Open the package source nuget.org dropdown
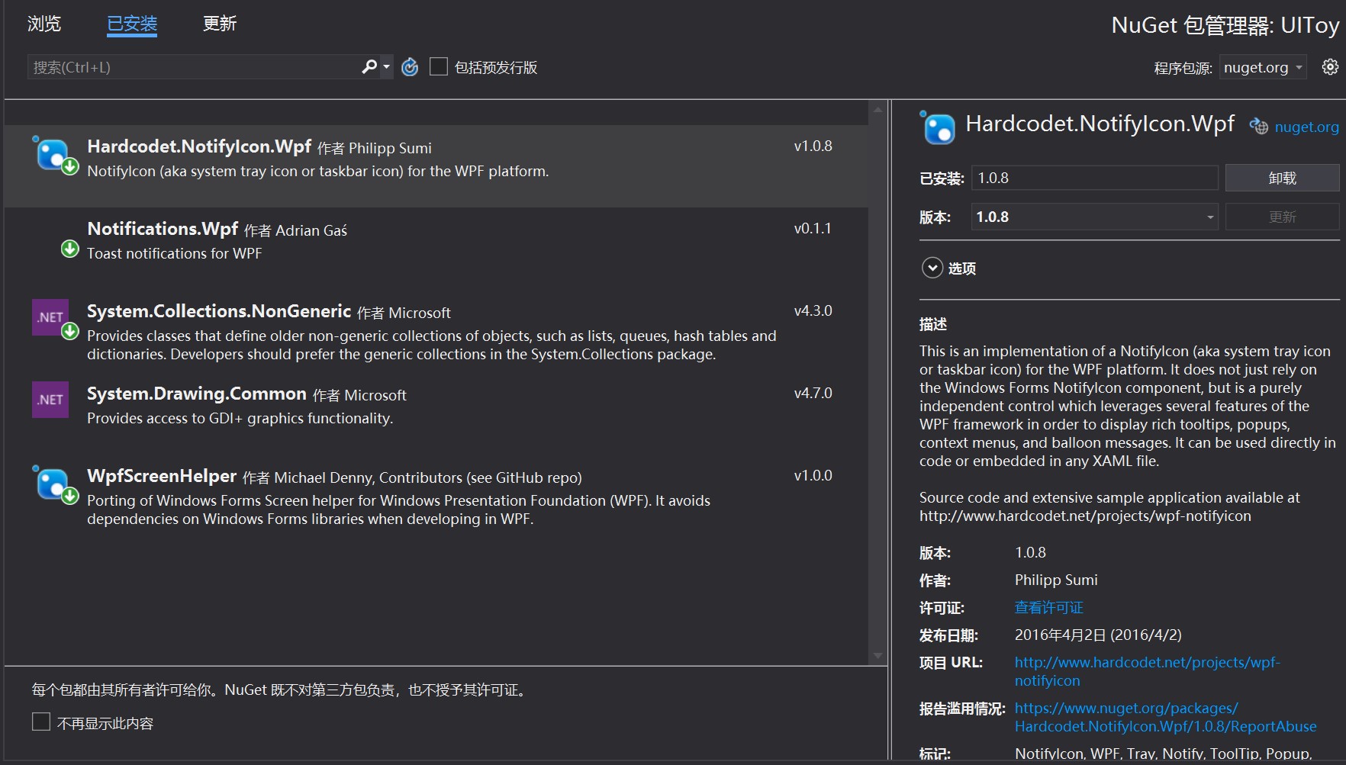1346x765 pixels. [x=1263, y=67]
